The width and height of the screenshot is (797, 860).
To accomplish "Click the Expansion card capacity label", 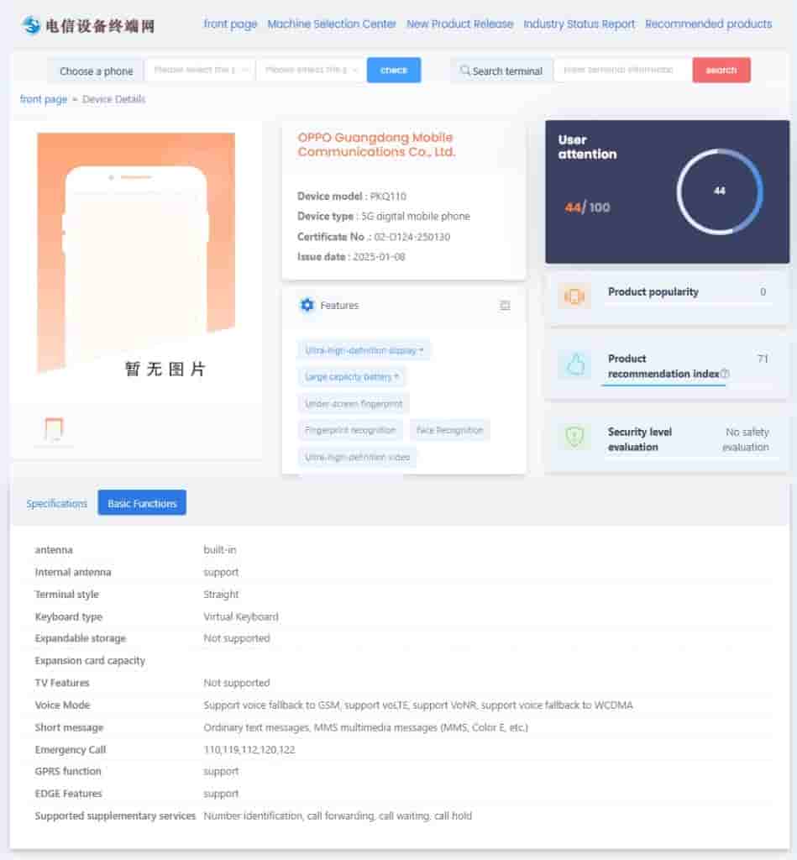I will [x=90, y=660].
